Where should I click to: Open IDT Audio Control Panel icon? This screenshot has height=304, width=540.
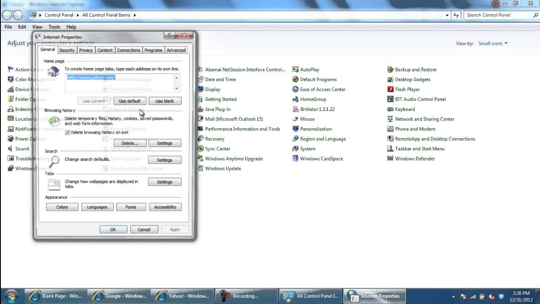417,99
